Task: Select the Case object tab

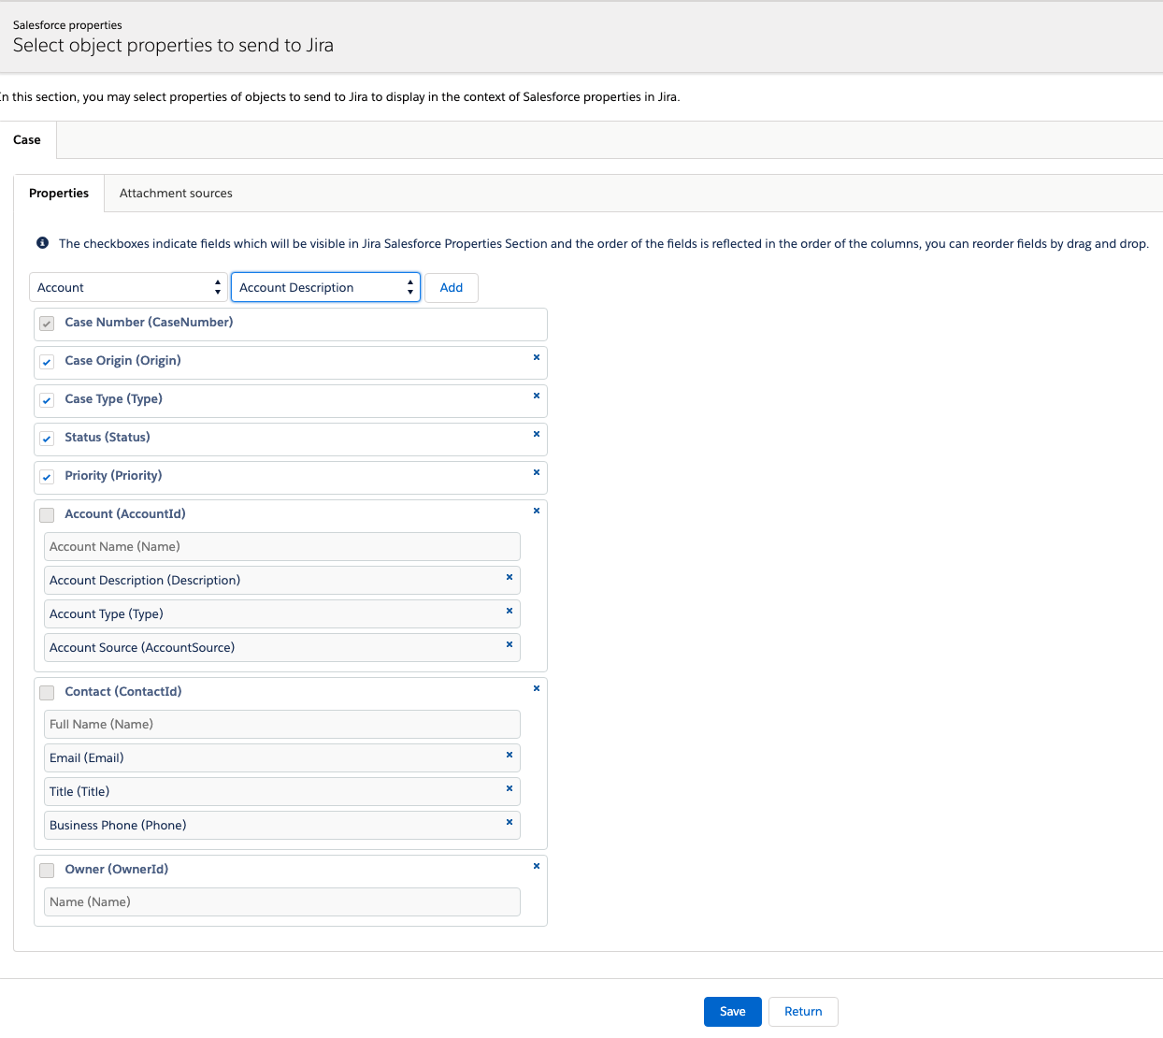Action: [x=27, y=140]
